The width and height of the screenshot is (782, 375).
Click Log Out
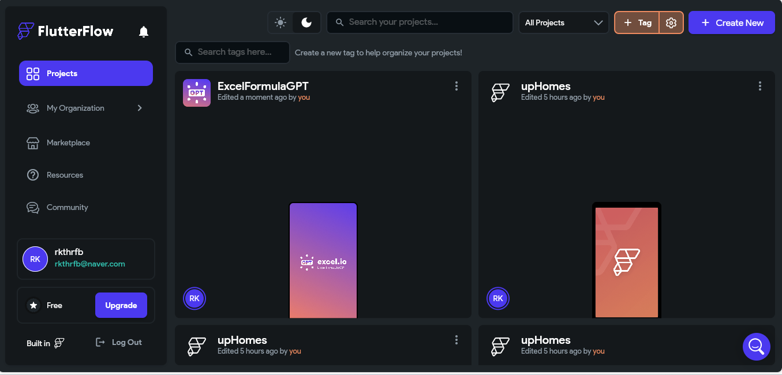coord(119,342)
